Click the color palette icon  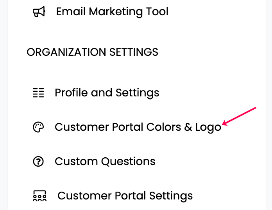pos(38,127)
